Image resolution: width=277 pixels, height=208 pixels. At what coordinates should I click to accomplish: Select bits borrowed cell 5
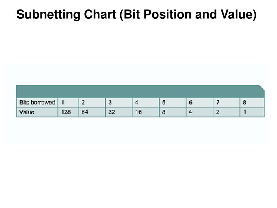pos(173,103)
